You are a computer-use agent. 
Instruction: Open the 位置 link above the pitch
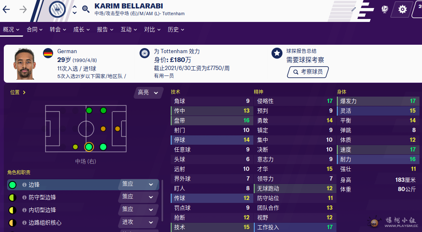[18, 92]
